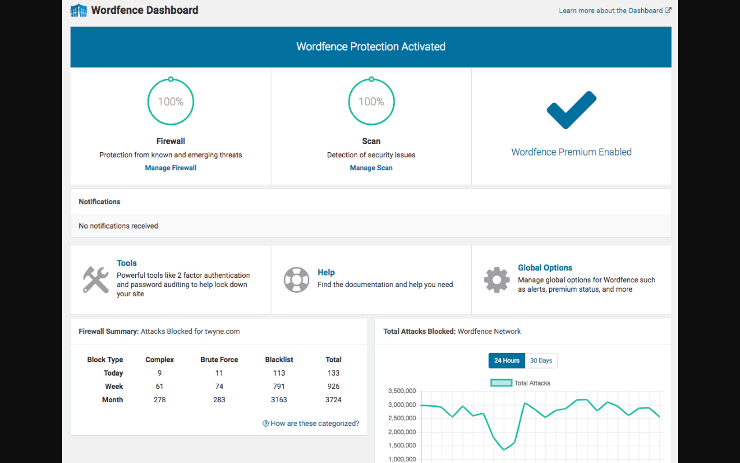Click the Scan 100% status circle
This screenshot has height=463, width=740.
pyautogui.click(x=371, y=101)
